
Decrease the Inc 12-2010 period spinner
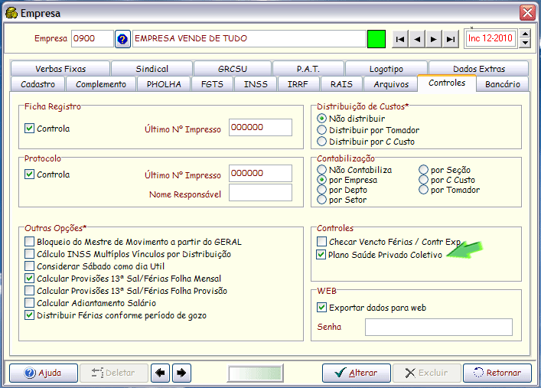tap(525, 43)
